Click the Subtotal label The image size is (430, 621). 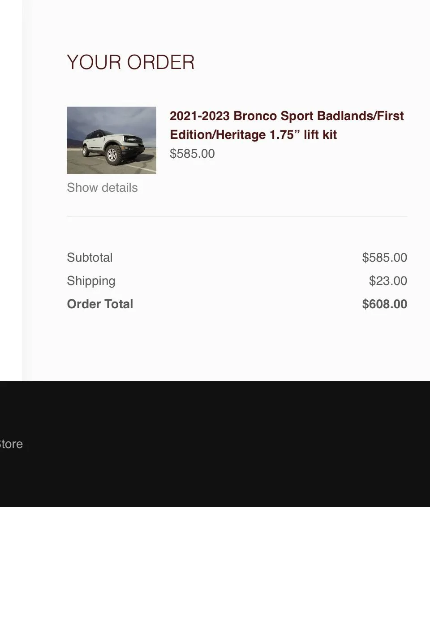tap(90, 258)
